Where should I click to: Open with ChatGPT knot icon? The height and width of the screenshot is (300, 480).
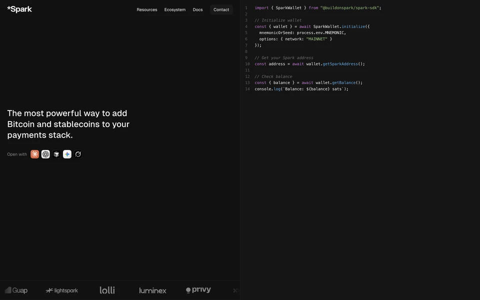(45, 154)
